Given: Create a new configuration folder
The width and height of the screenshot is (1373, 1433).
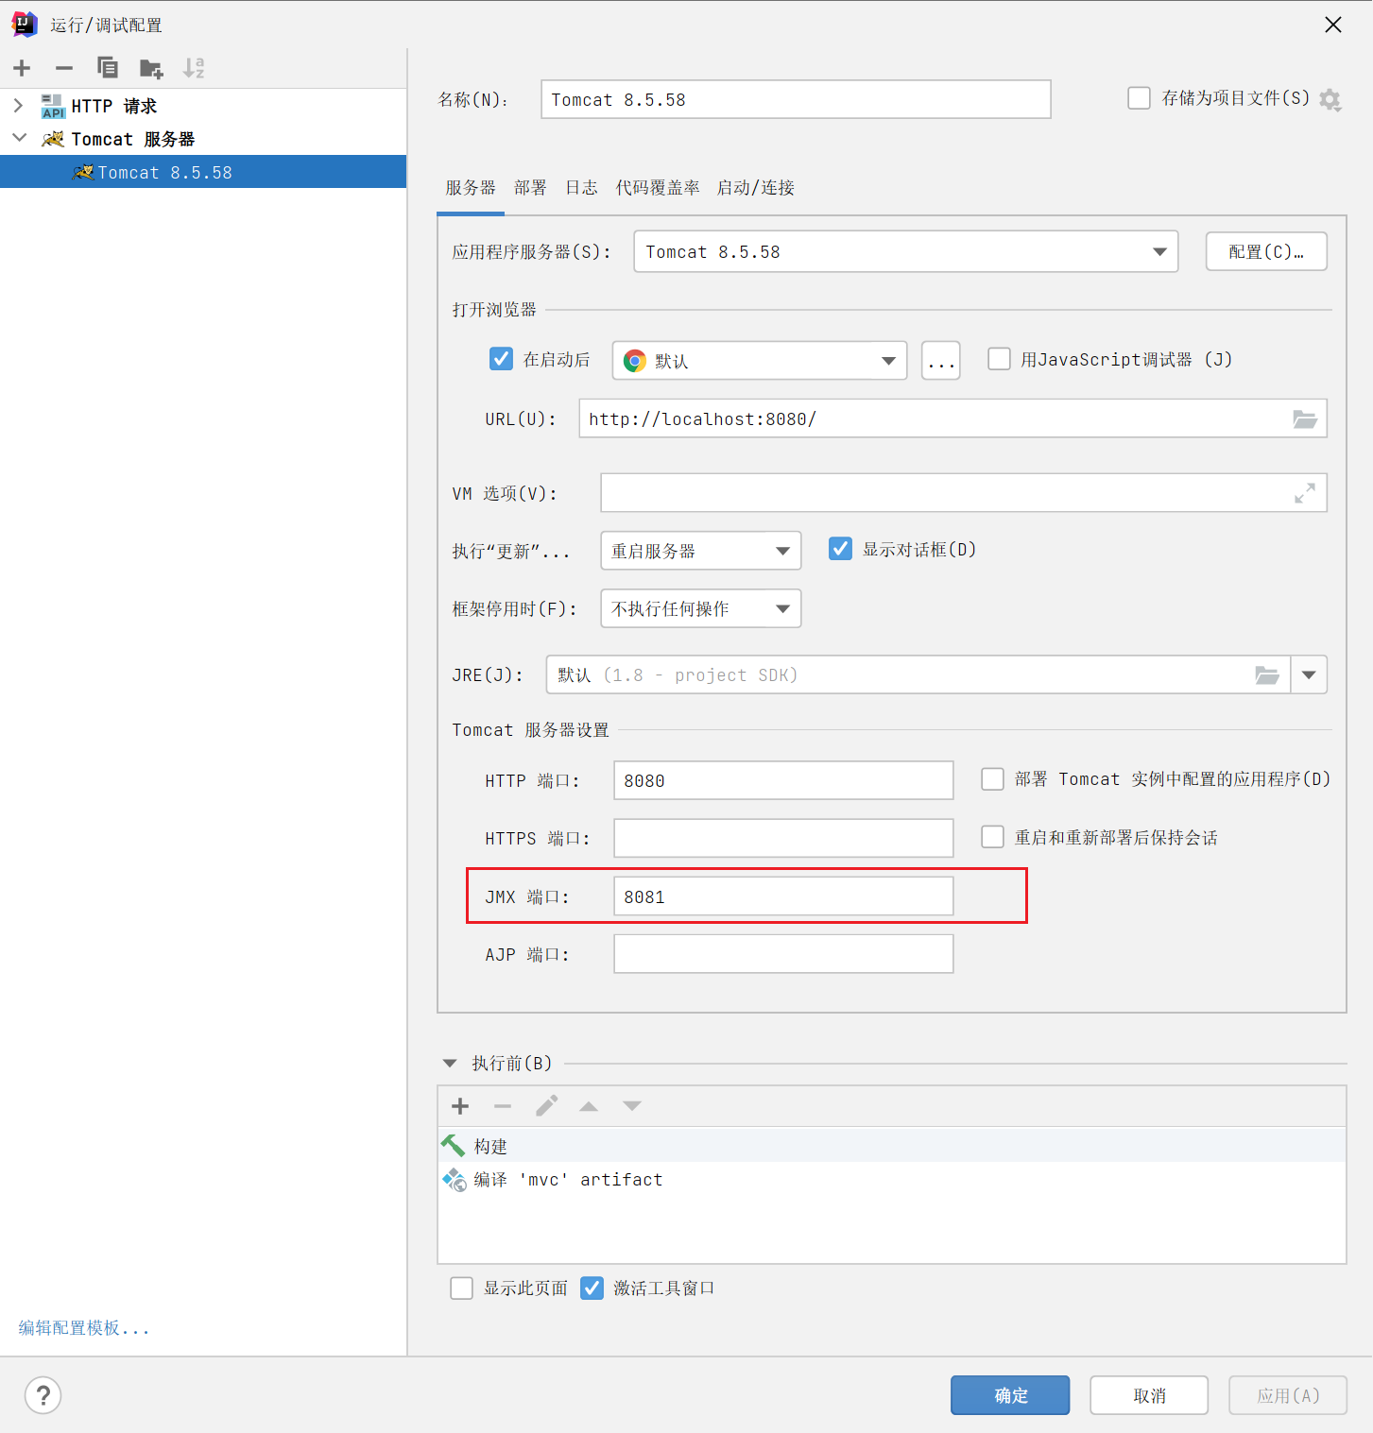Looking at the screenshot, I should [x=151, y=68].
